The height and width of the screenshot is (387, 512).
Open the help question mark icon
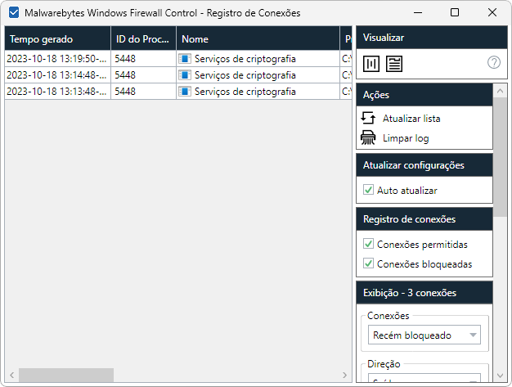coord(493,62)
